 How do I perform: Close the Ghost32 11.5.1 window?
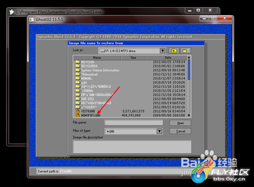[225, 18]
